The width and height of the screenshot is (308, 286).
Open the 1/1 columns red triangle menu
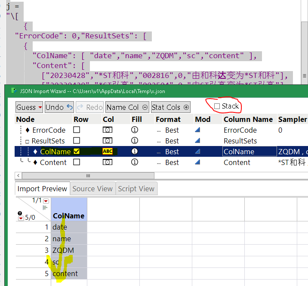[46, 201]
